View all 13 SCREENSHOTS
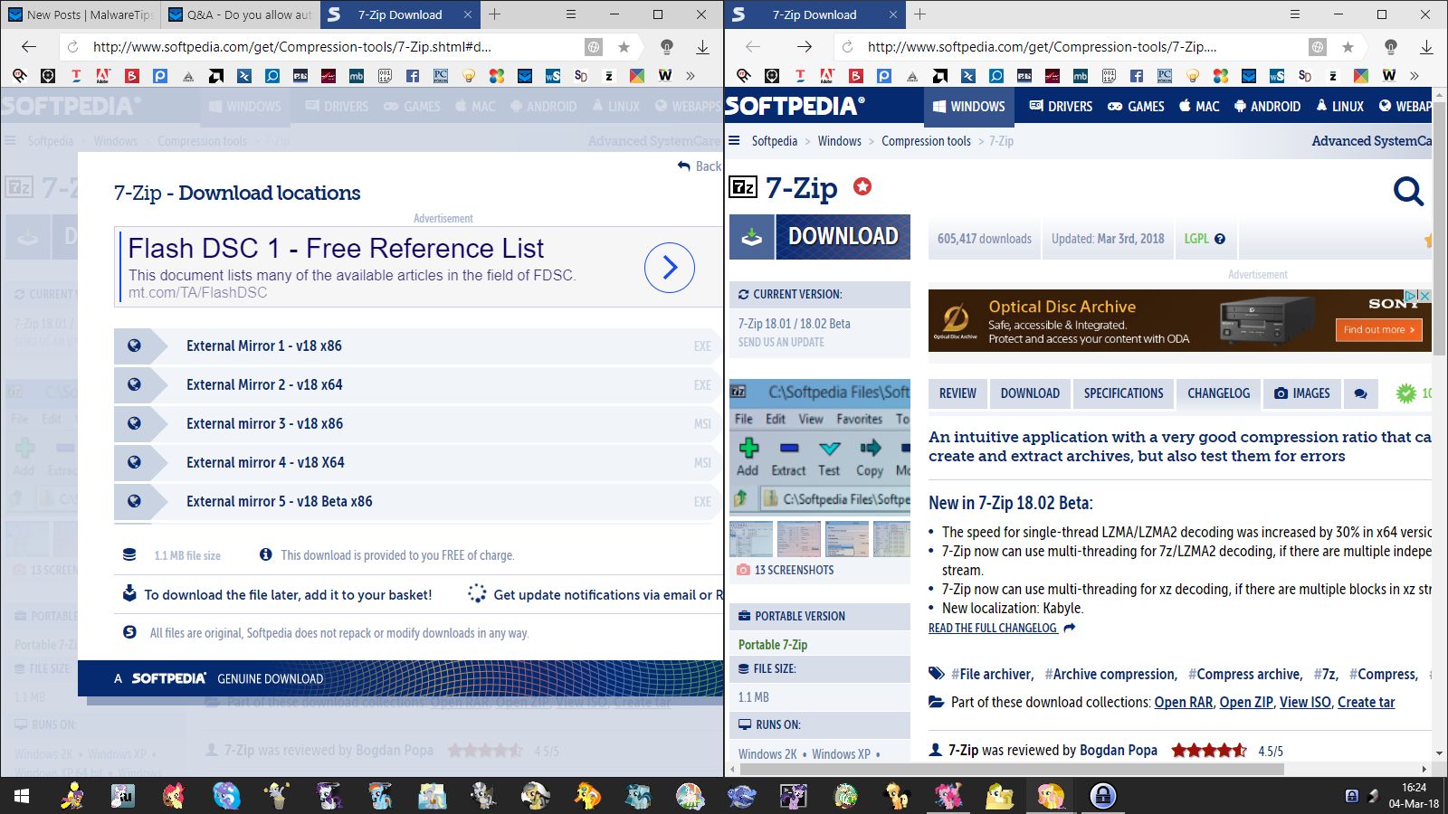Viewport: 1448px width, 814px height. (786, 570)
